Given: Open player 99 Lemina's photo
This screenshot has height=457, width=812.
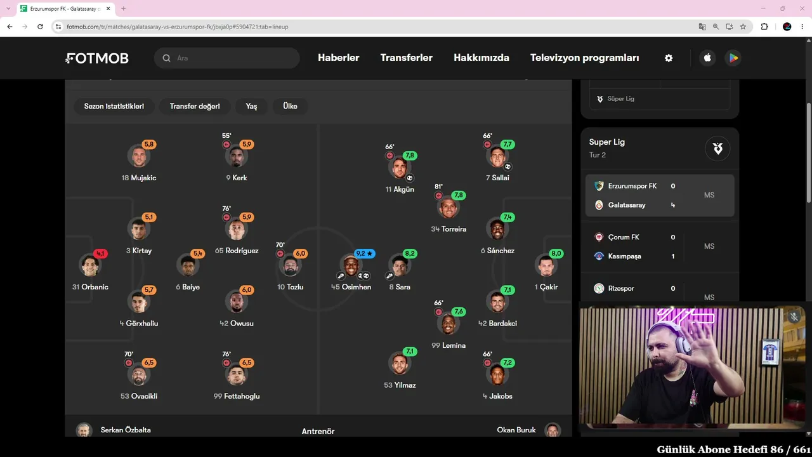Looking at the screenshot, I should coord(449,324).
